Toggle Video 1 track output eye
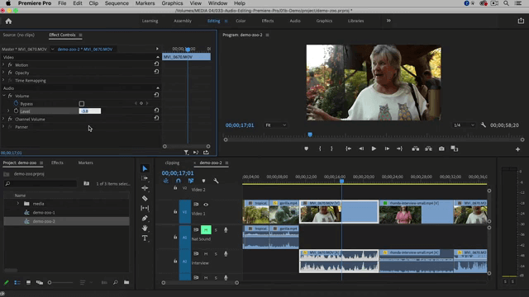The image size is (529, 297). pyautogui.click(x=206, y=205)
